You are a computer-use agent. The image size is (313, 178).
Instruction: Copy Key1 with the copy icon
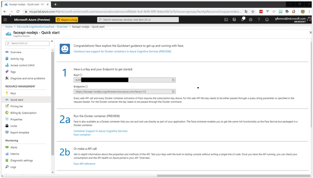coord(173,80)
